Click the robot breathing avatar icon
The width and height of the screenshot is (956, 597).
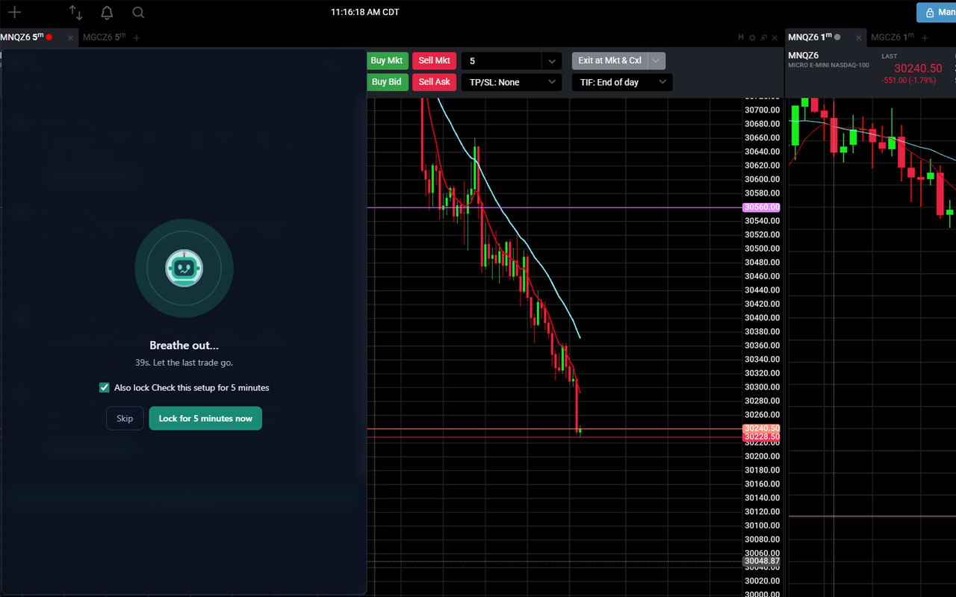pyautogui.click(x=184, y=268)
